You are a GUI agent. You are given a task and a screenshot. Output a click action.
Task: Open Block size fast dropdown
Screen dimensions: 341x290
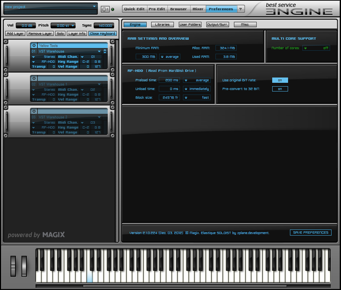click(x=197, y=98)
